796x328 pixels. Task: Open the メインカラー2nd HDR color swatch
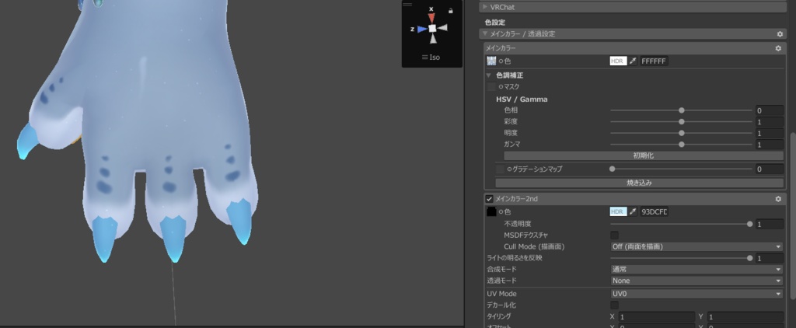[618, 211]
